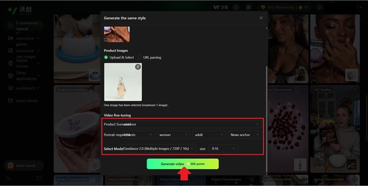Screen dimensions: 368x186
Task: Expand the workbench sidebar chevron
Action: pos(38,88)
